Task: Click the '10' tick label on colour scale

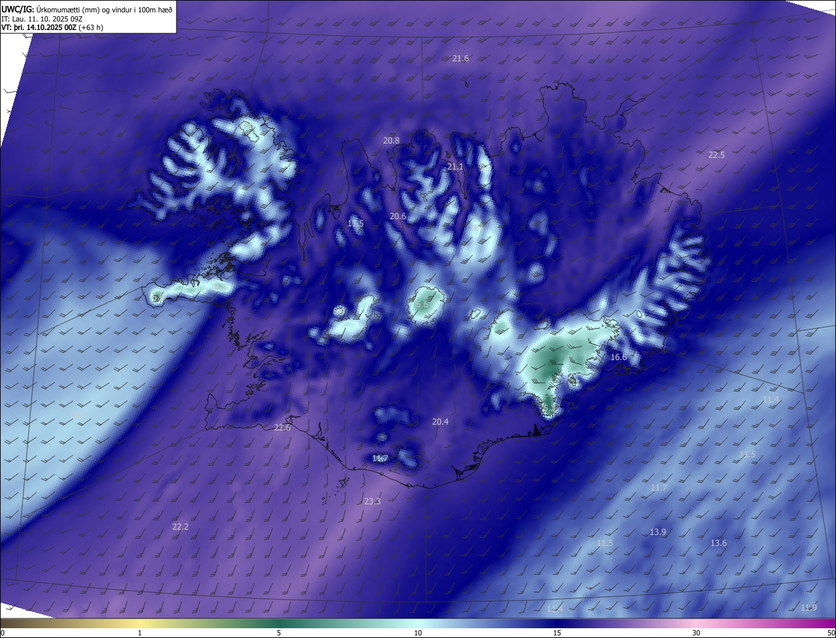Action: [x=418, y=633]
